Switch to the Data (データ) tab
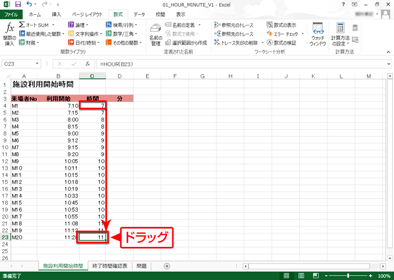Viewport: 394px width, 280px height. click(x=139, y=14)
